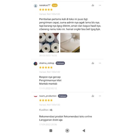
Task: Open shalma_olshop's profile picture
Action: tap(36, 64)
